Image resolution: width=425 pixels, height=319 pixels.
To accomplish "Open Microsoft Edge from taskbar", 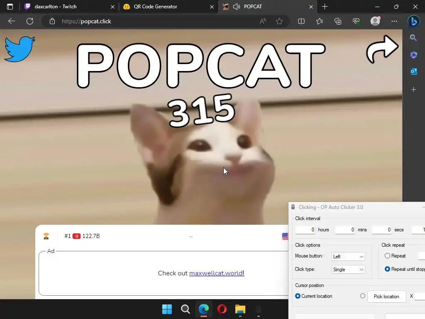I will pos(203,309).
